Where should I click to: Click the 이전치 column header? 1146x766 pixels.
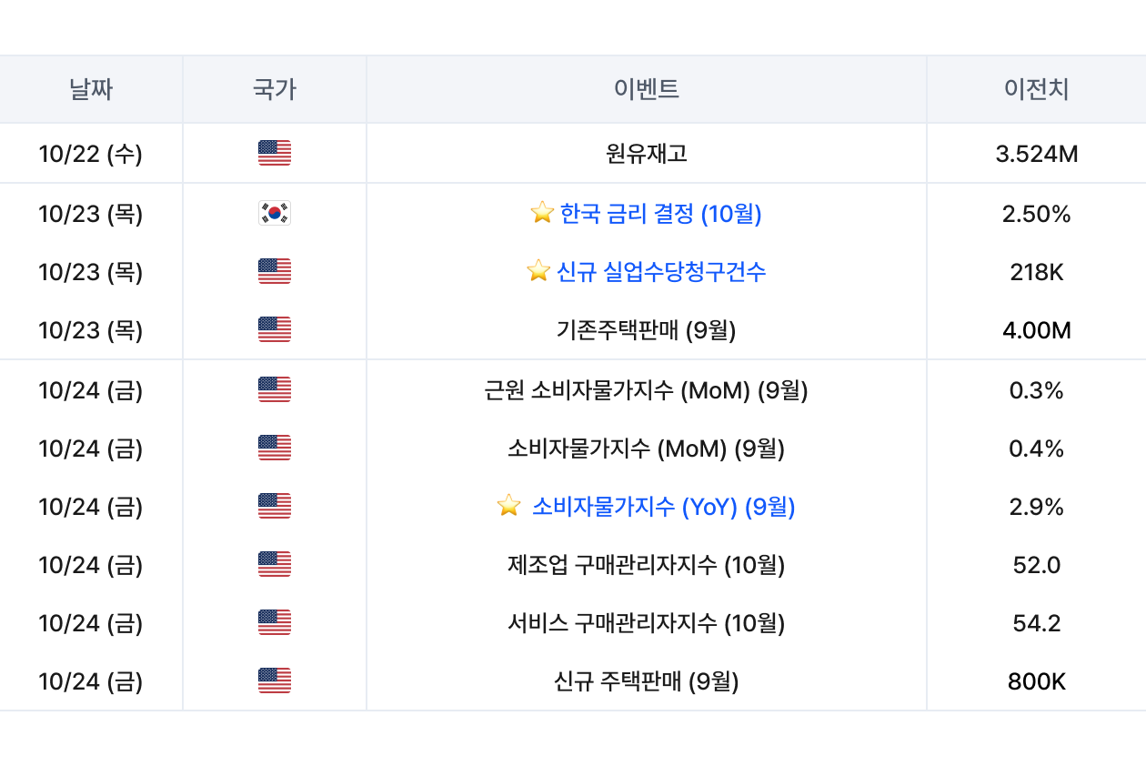click(x=1036, y=89)
